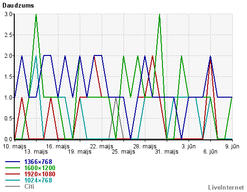This screenshot has width=247, height=192.
Task: Click the 1366×768 legend label
Action: (38, 162)
